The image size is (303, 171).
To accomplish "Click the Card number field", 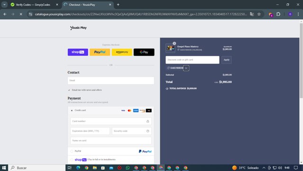I will coord(111,121).
